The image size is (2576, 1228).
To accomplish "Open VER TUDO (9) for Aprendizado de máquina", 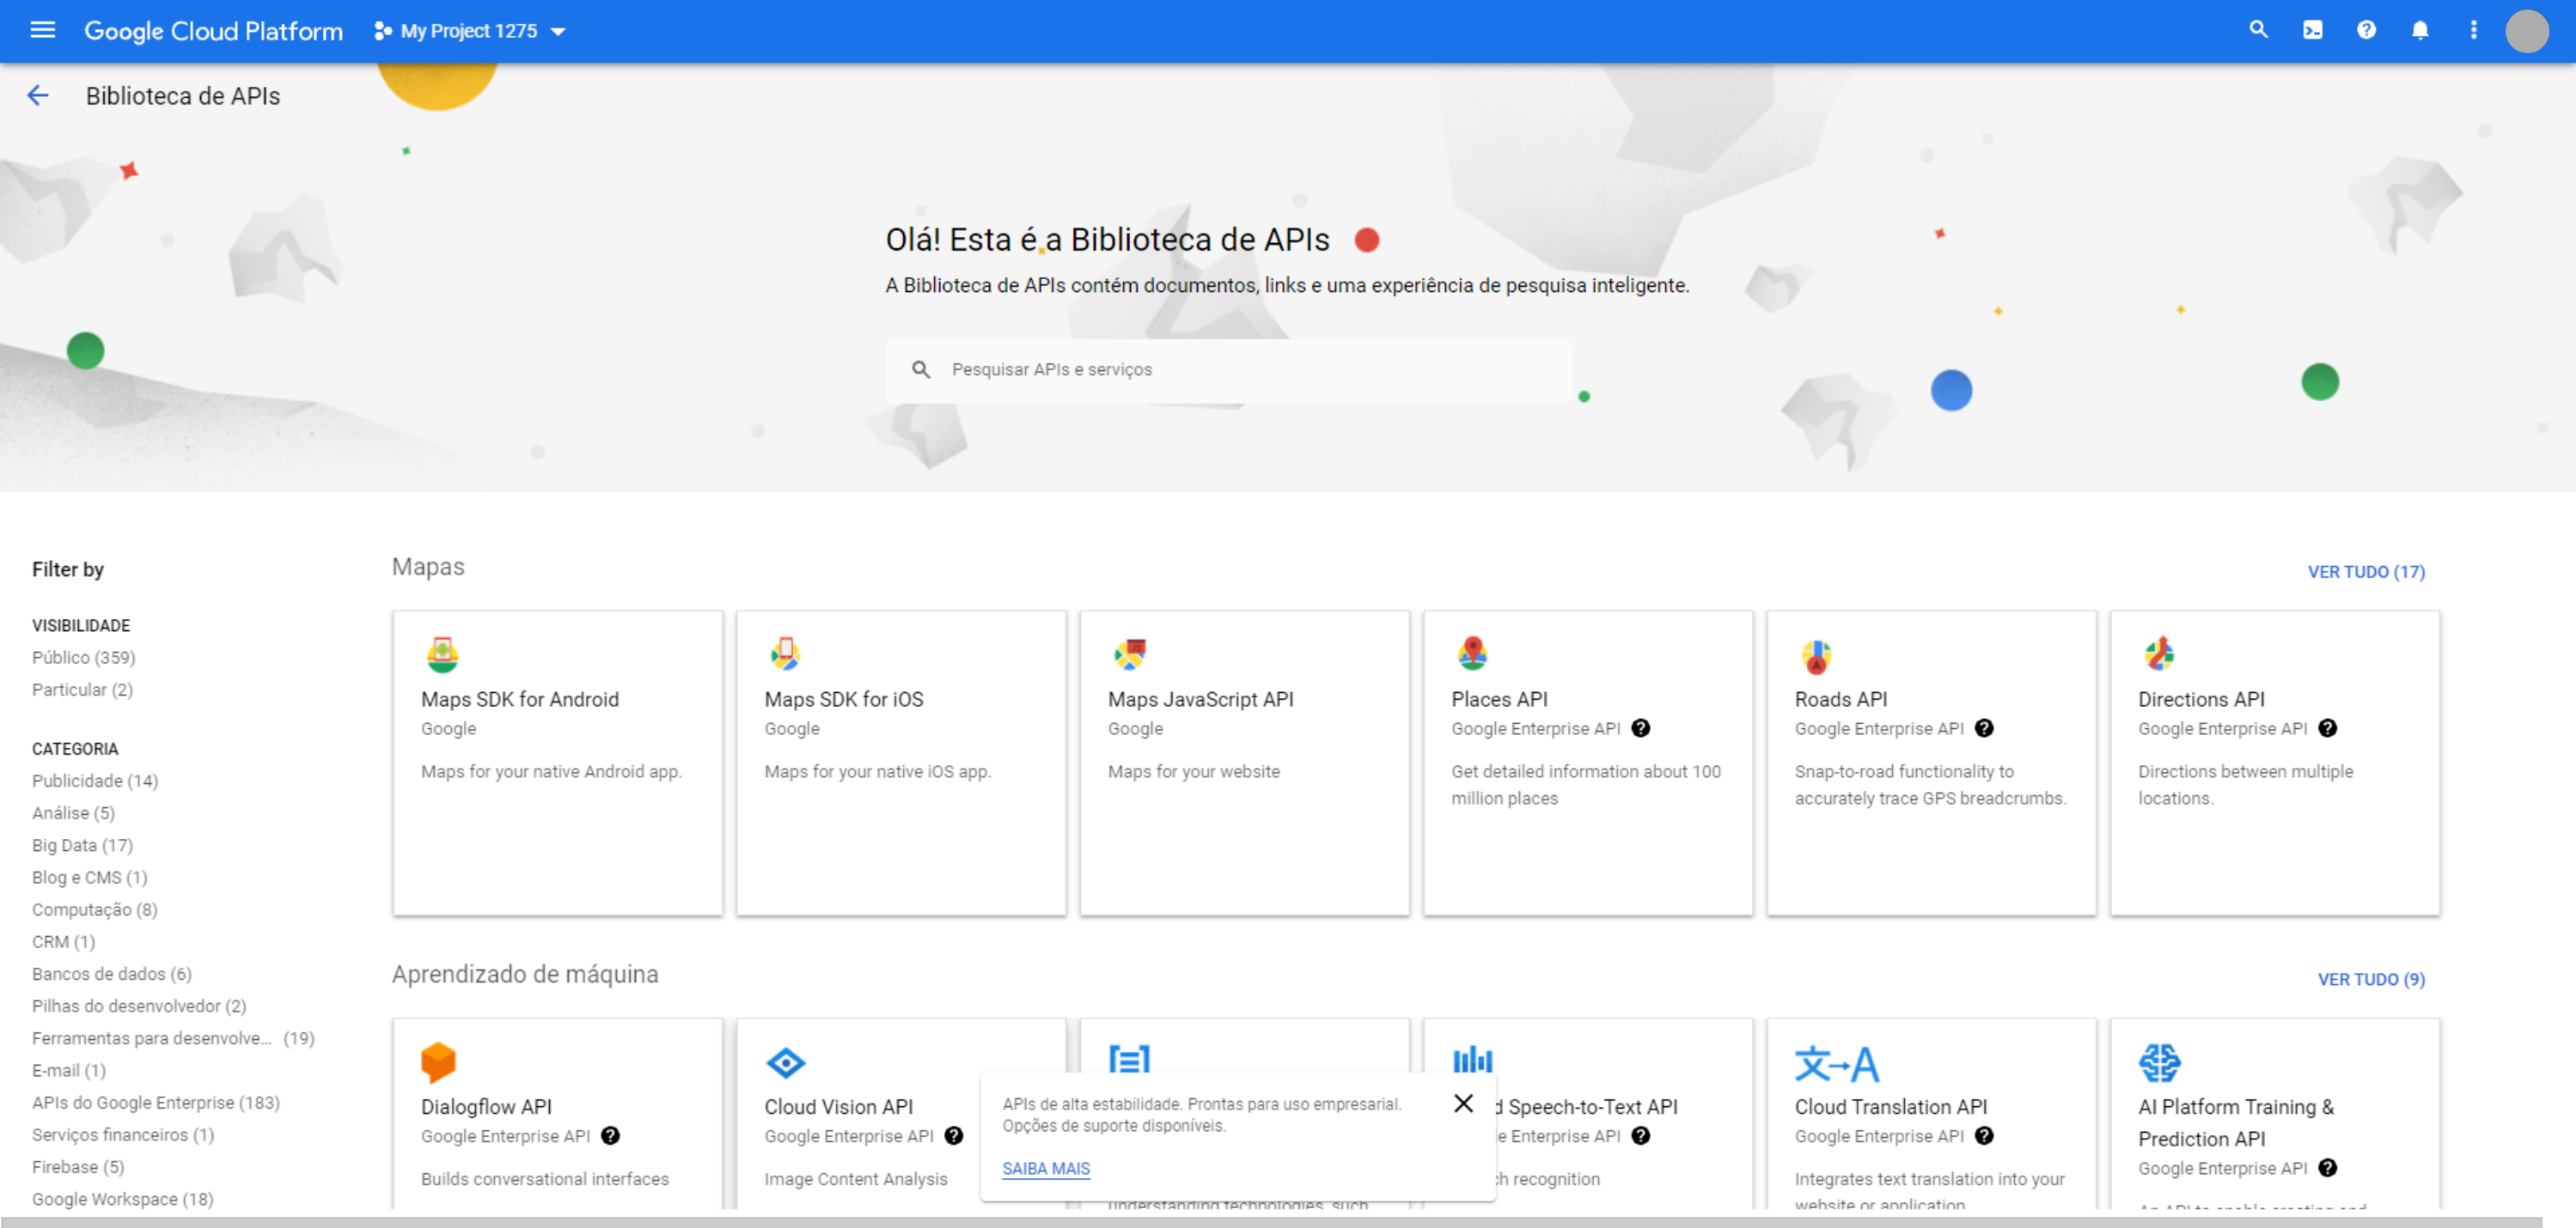I will 2371,979.
